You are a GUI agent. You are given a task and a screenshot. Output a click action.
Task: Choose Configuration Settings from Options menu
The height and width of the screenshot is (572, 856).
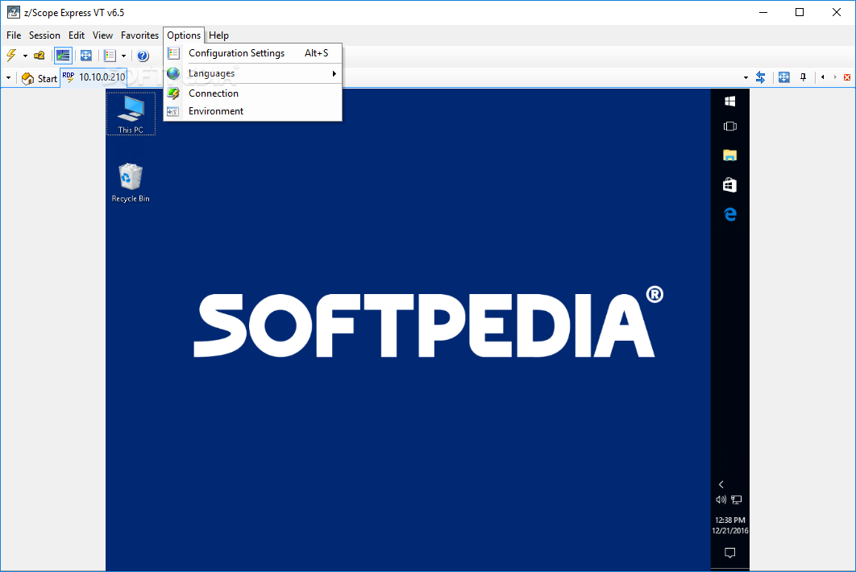(253, 53)
